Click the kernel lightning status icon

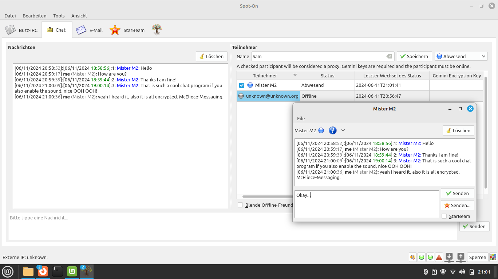point(412,257)
